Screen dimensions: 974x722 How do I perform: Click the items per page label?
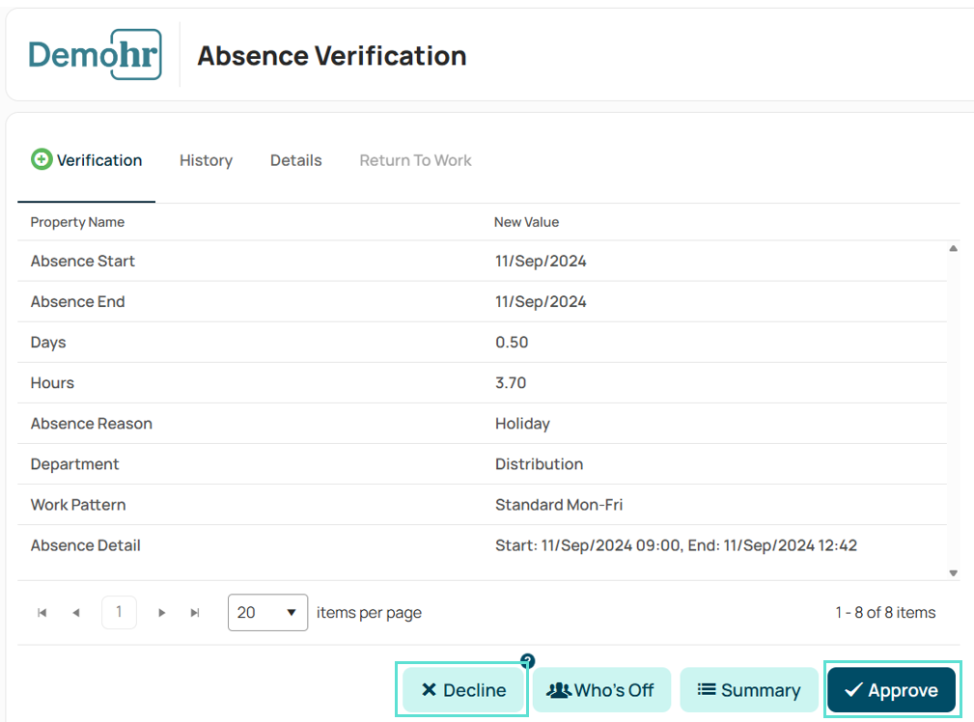click(369, 613)
